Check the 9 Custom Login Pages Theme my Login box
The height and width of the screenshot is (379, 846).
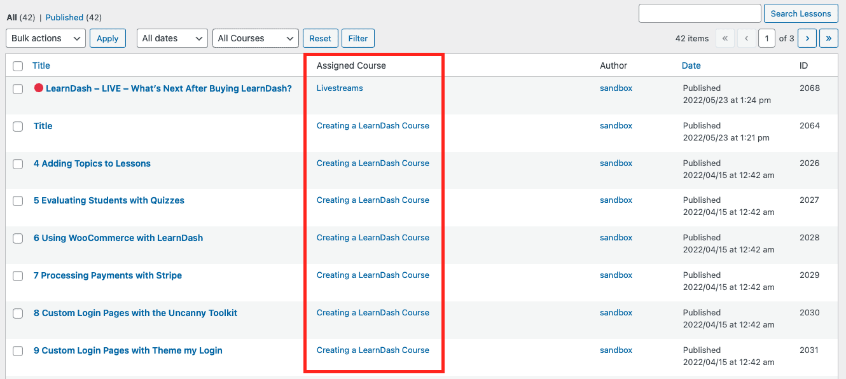point(18,351)
